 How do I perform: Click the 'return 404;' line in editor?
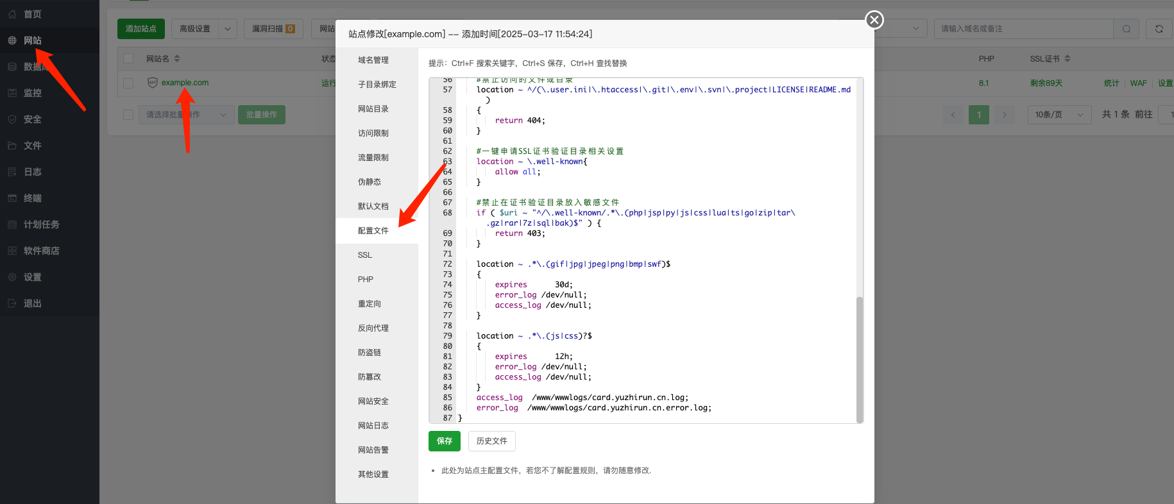[520, 121]
